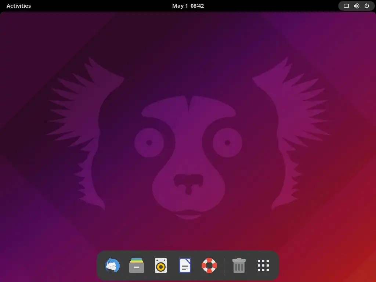The height and width of the screenshot is (282, 376).
Task: Open the power menu icon in top bar
Action: [367, 6]
